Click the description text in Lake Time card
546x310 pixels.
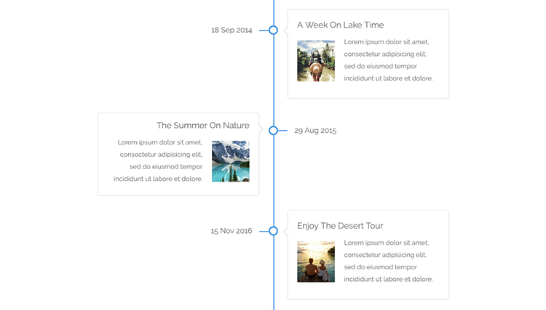coord(389,60)
